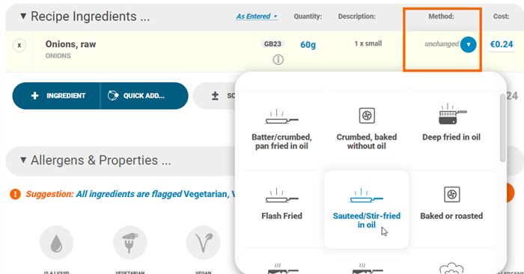
Task: Toggle the Vegetarian property icon
Action: (130, 243)
